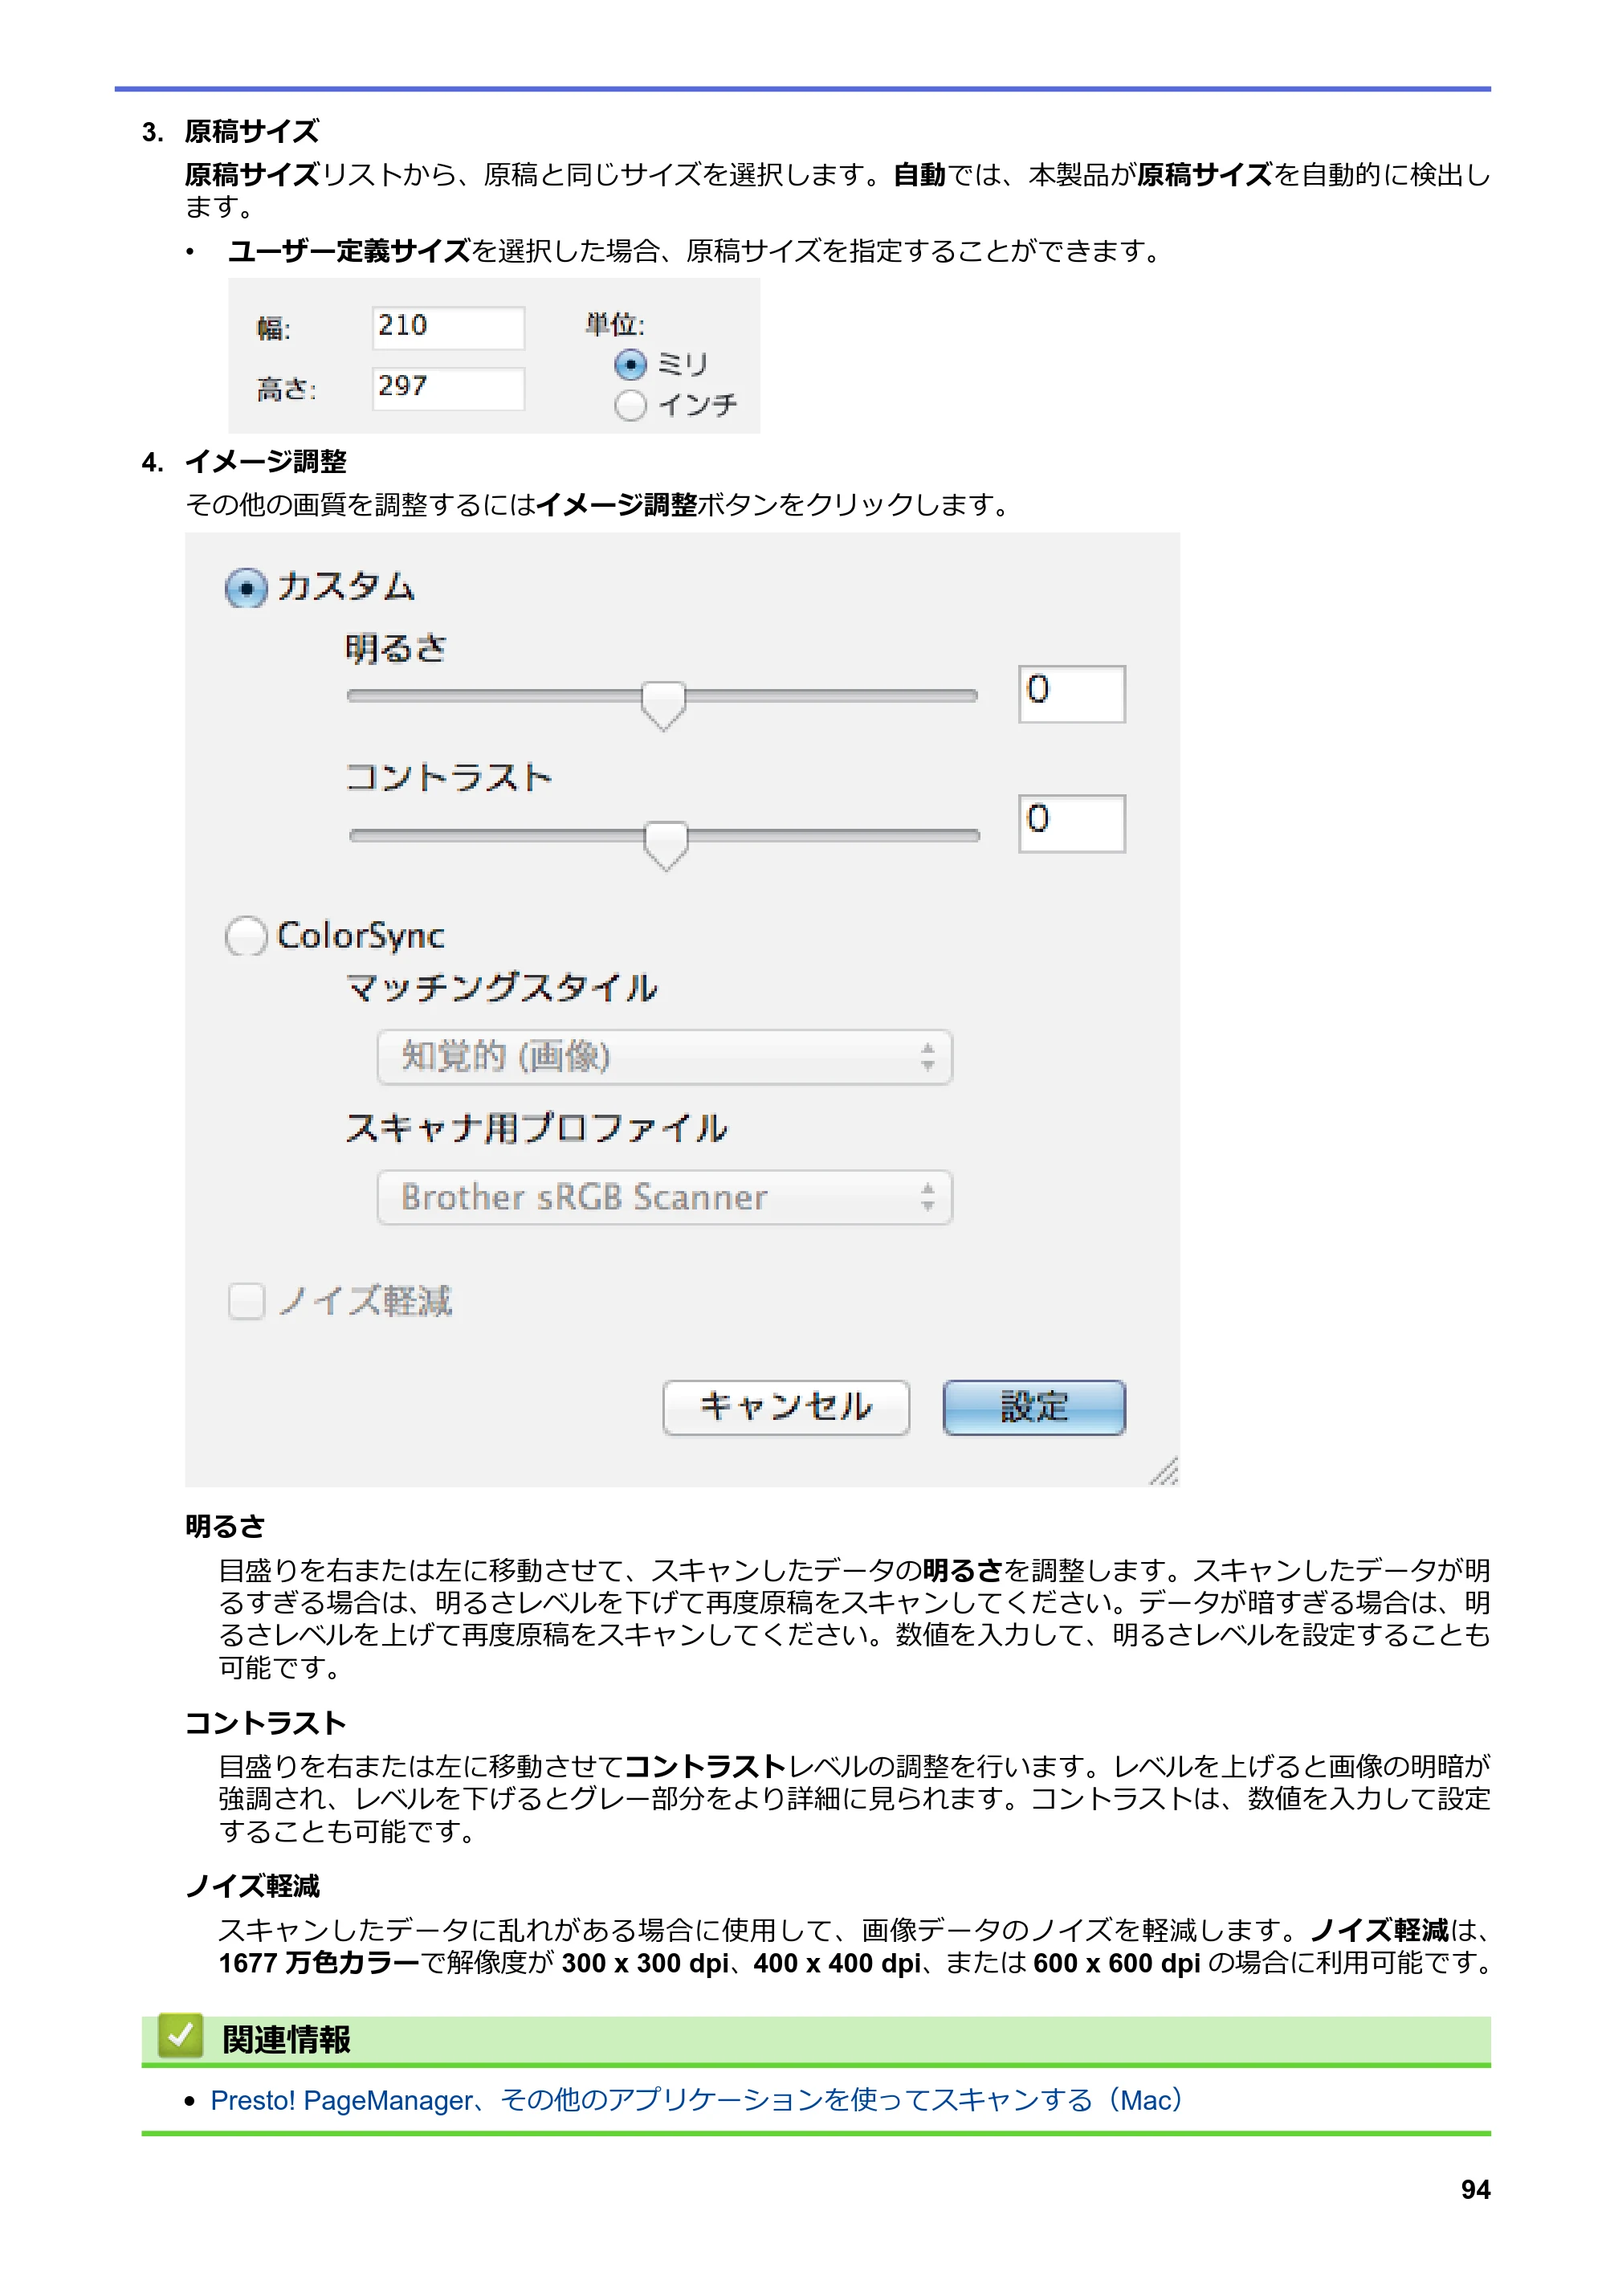Click the 原稿サイズ section heading
The width and height of the screenshot is (1606, 2272).
pos(251,132)
